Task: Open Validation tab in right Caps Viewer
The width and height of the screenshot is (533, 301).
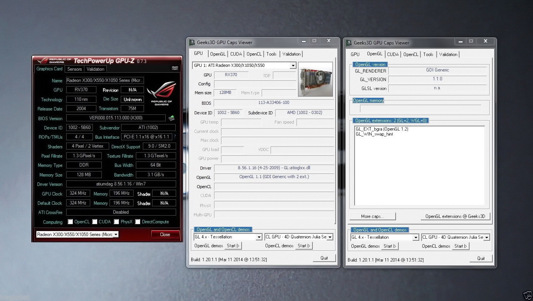Action: pyautogui.click(x=448, y=54)
